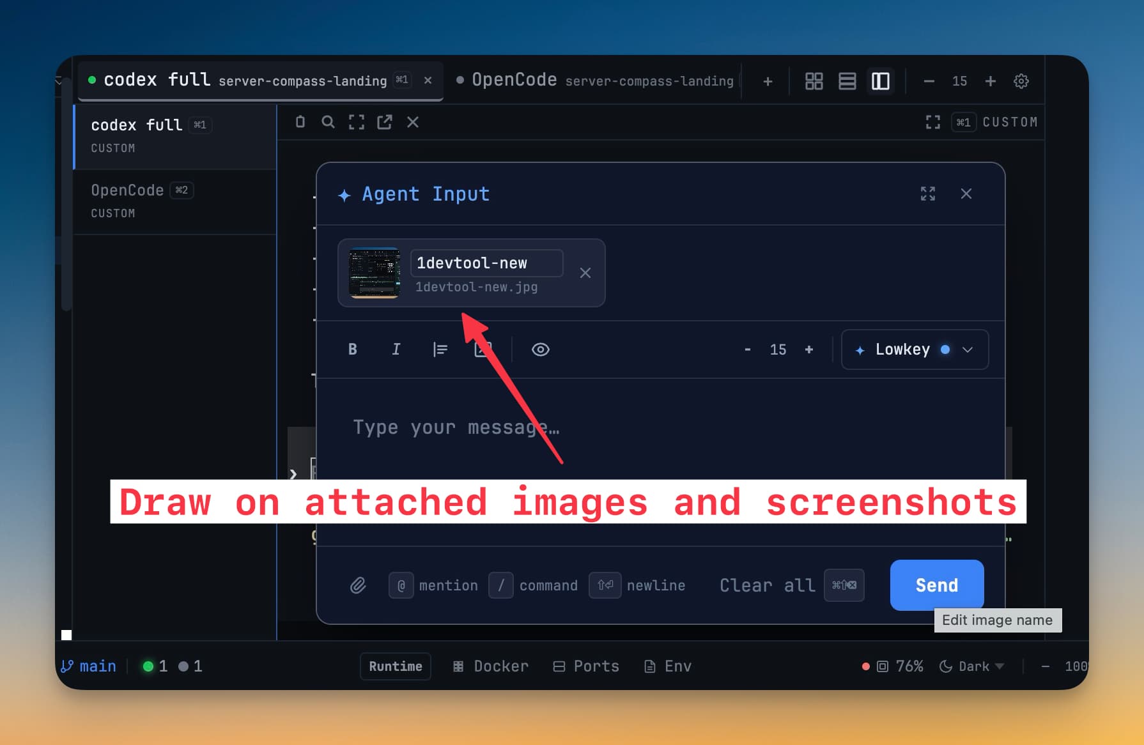Pop out terminal in external window

tap(384, 121)
